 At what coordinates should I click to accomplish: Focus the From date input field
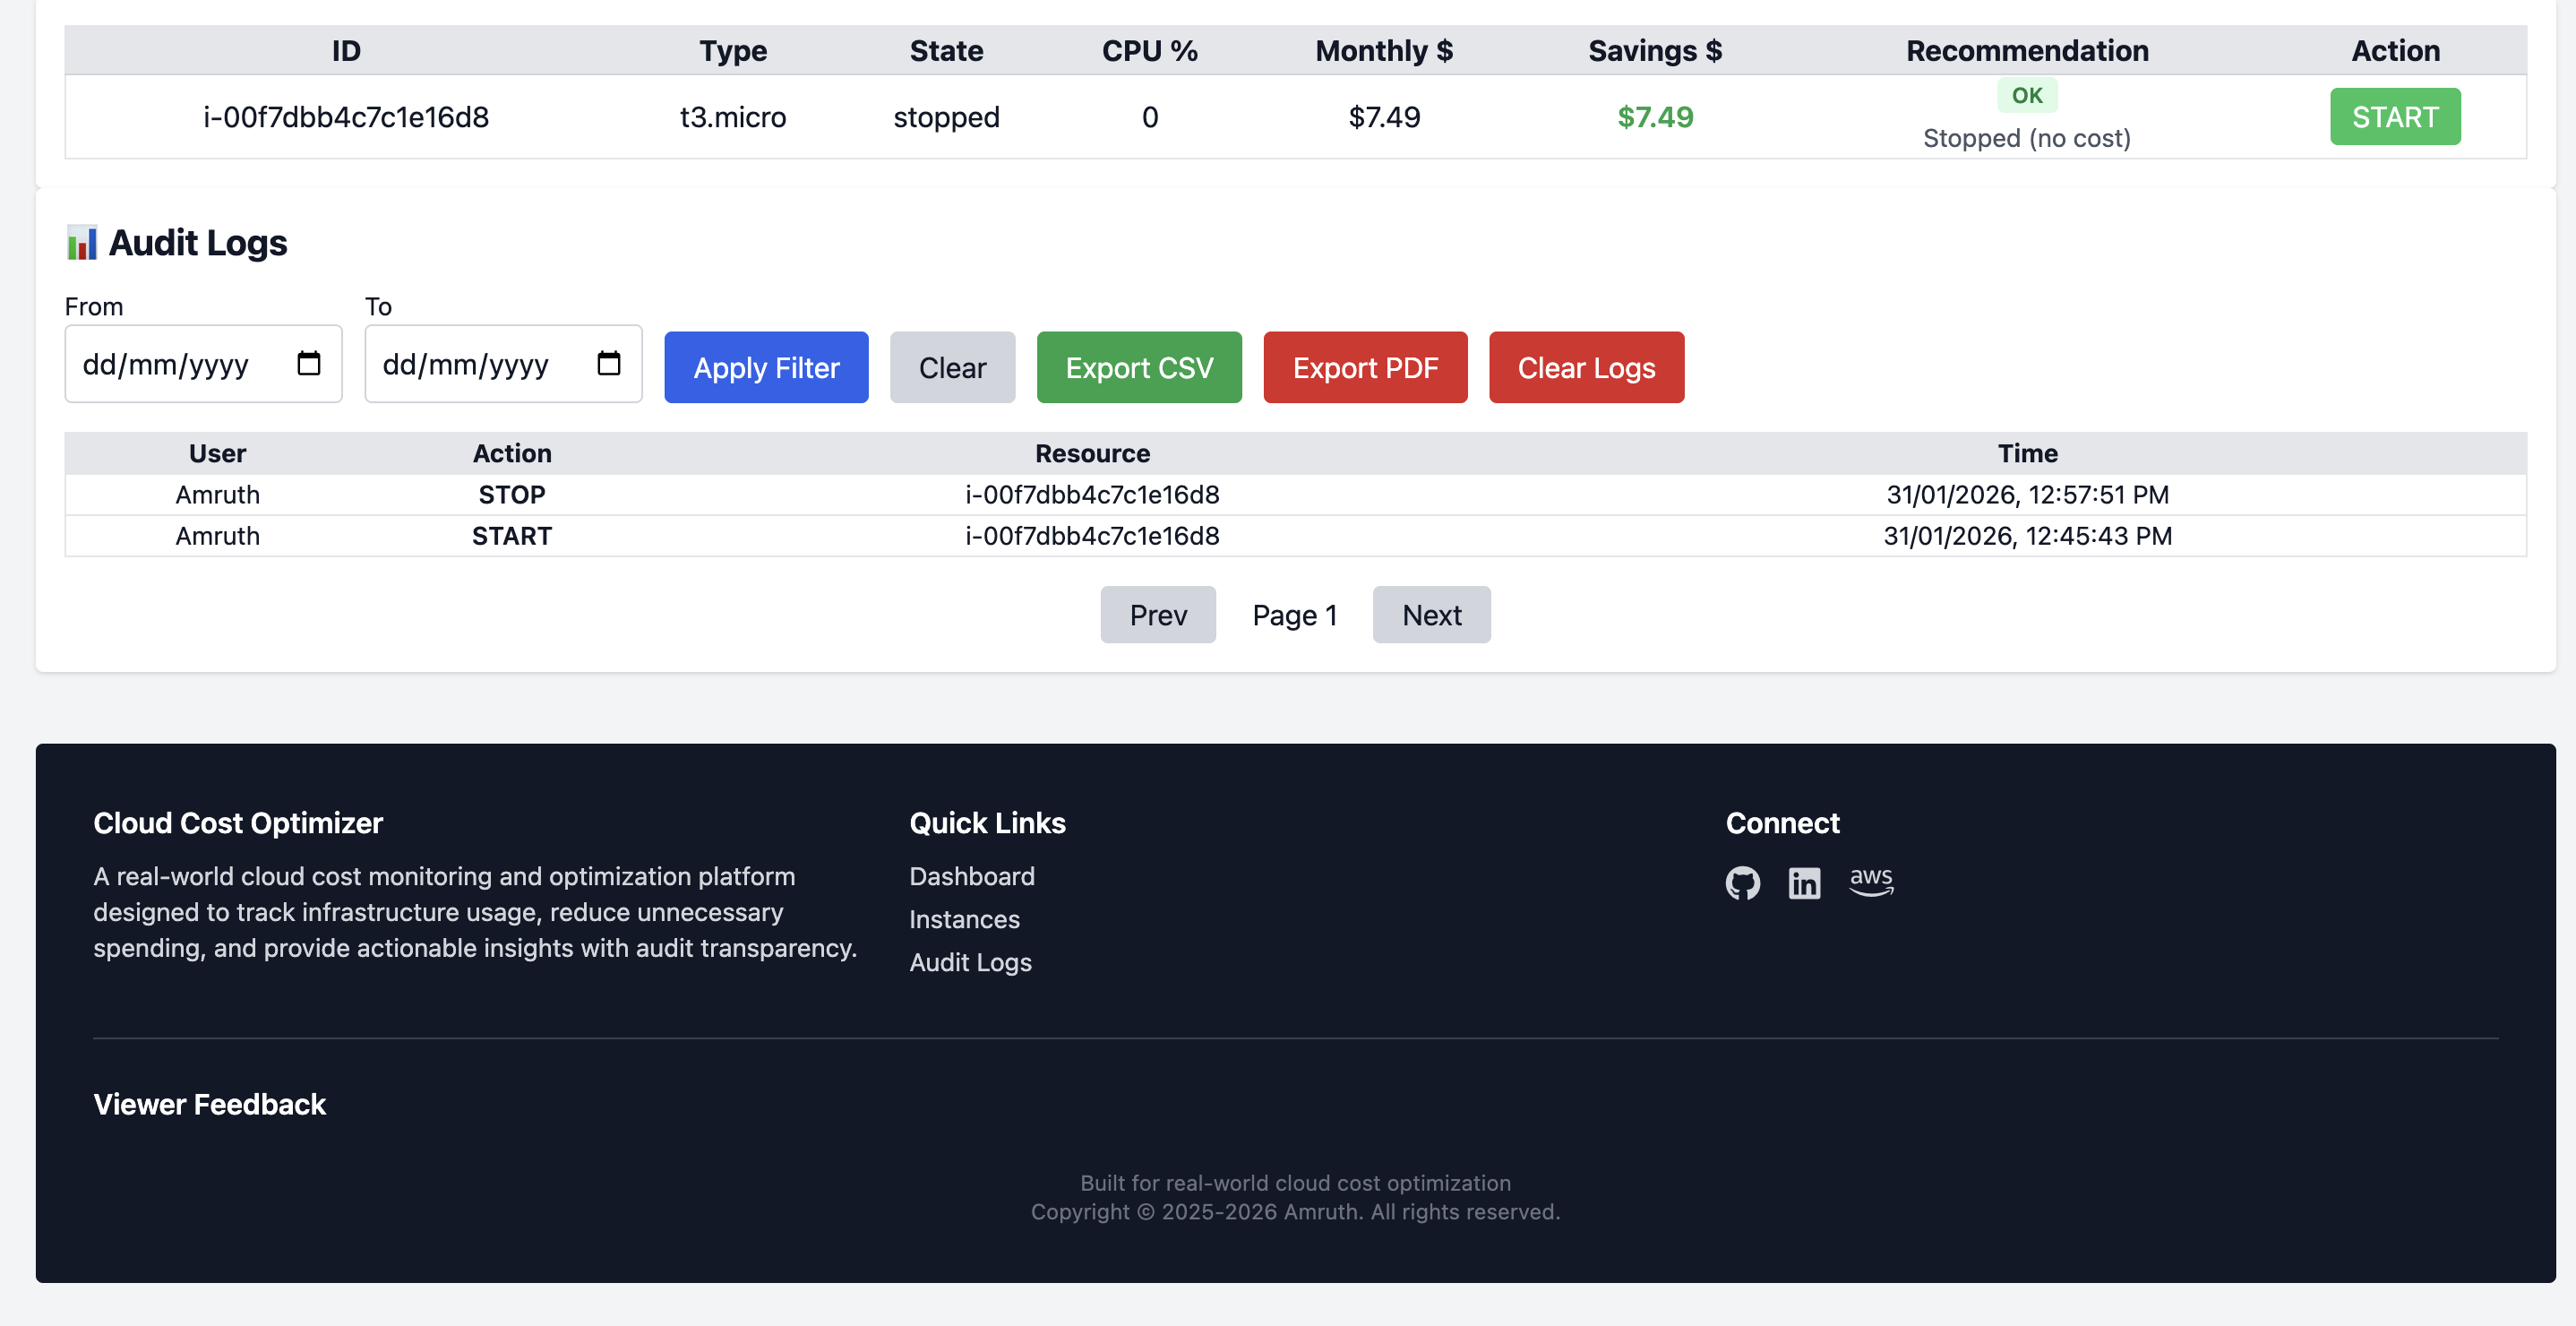pyautogui.click(x=165, y=364)
